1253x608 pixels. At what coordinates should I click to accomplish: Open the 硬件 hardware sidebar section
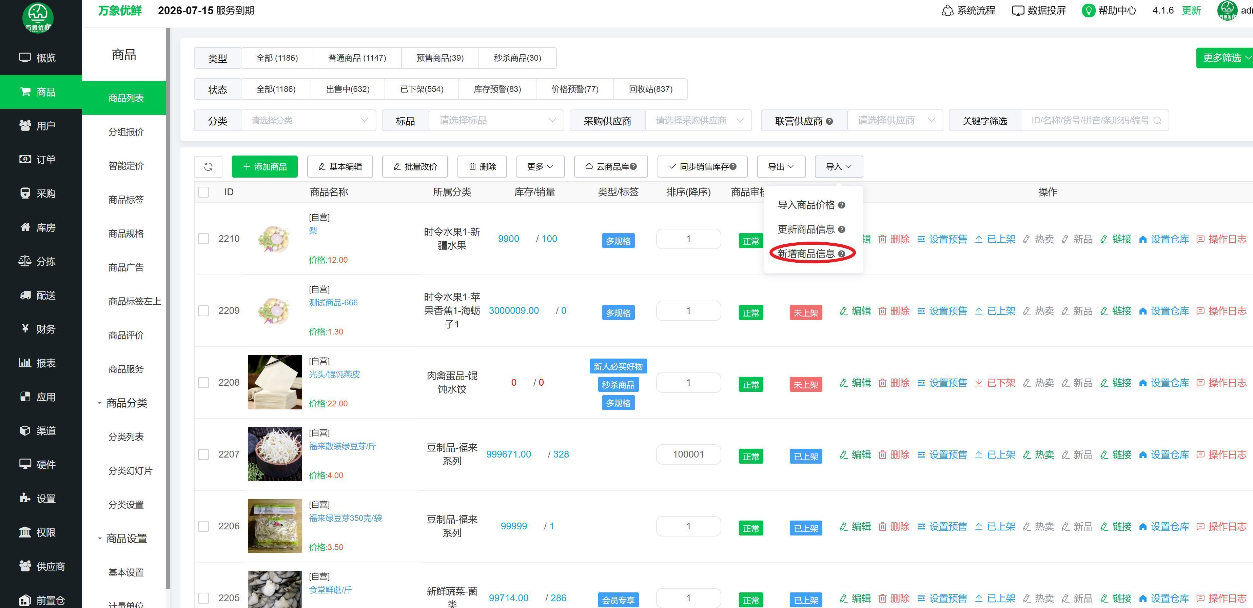pyautogui.click(x=41, y=465)
